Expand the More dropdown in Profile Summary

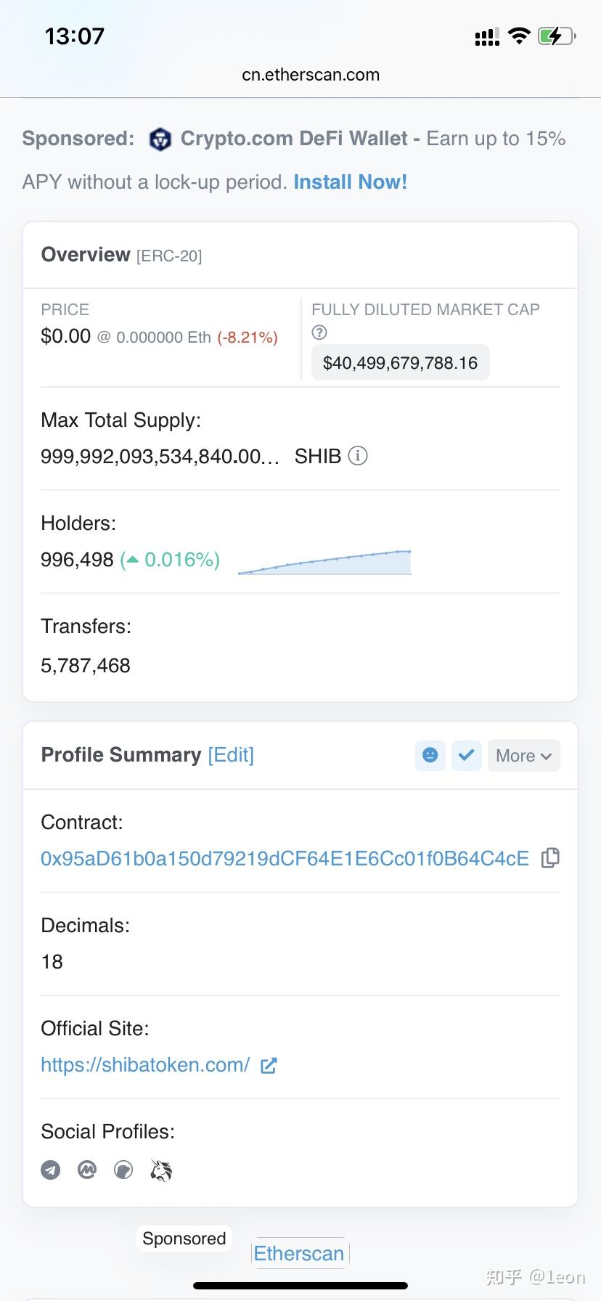[x=523, y=756]
